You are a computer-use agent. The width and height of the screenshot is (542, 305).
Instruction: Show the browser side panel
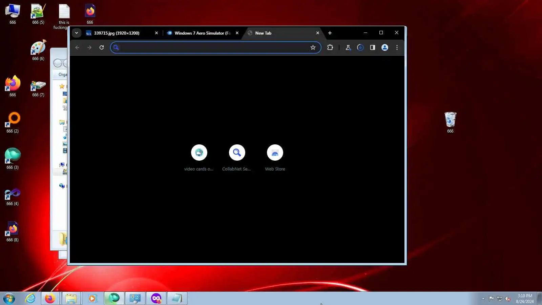coord(373,47)
